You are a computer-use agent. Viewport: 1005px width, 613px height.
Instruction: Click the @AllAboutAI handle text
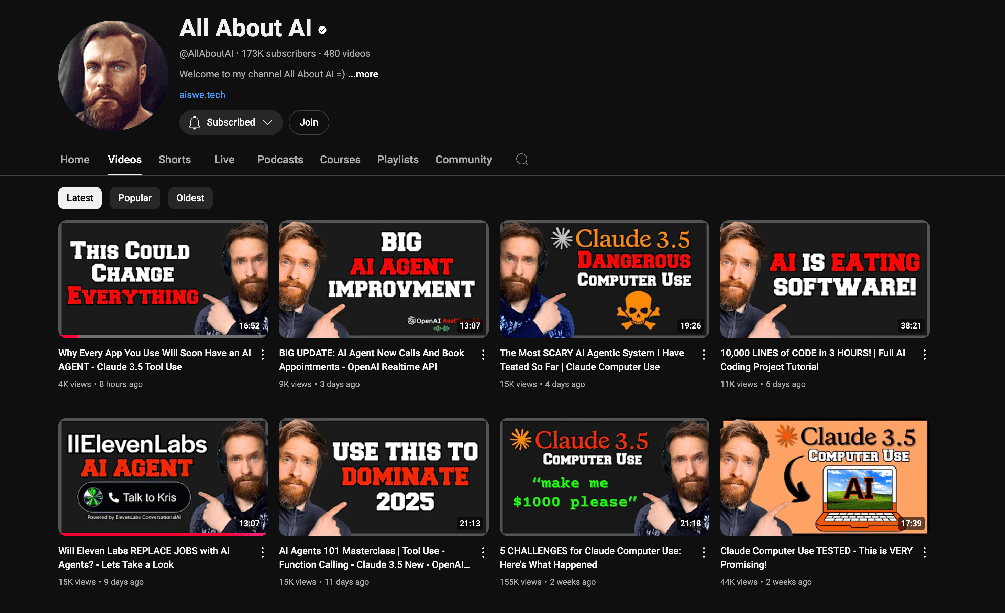pyautogui.click(x=206, y=53)
